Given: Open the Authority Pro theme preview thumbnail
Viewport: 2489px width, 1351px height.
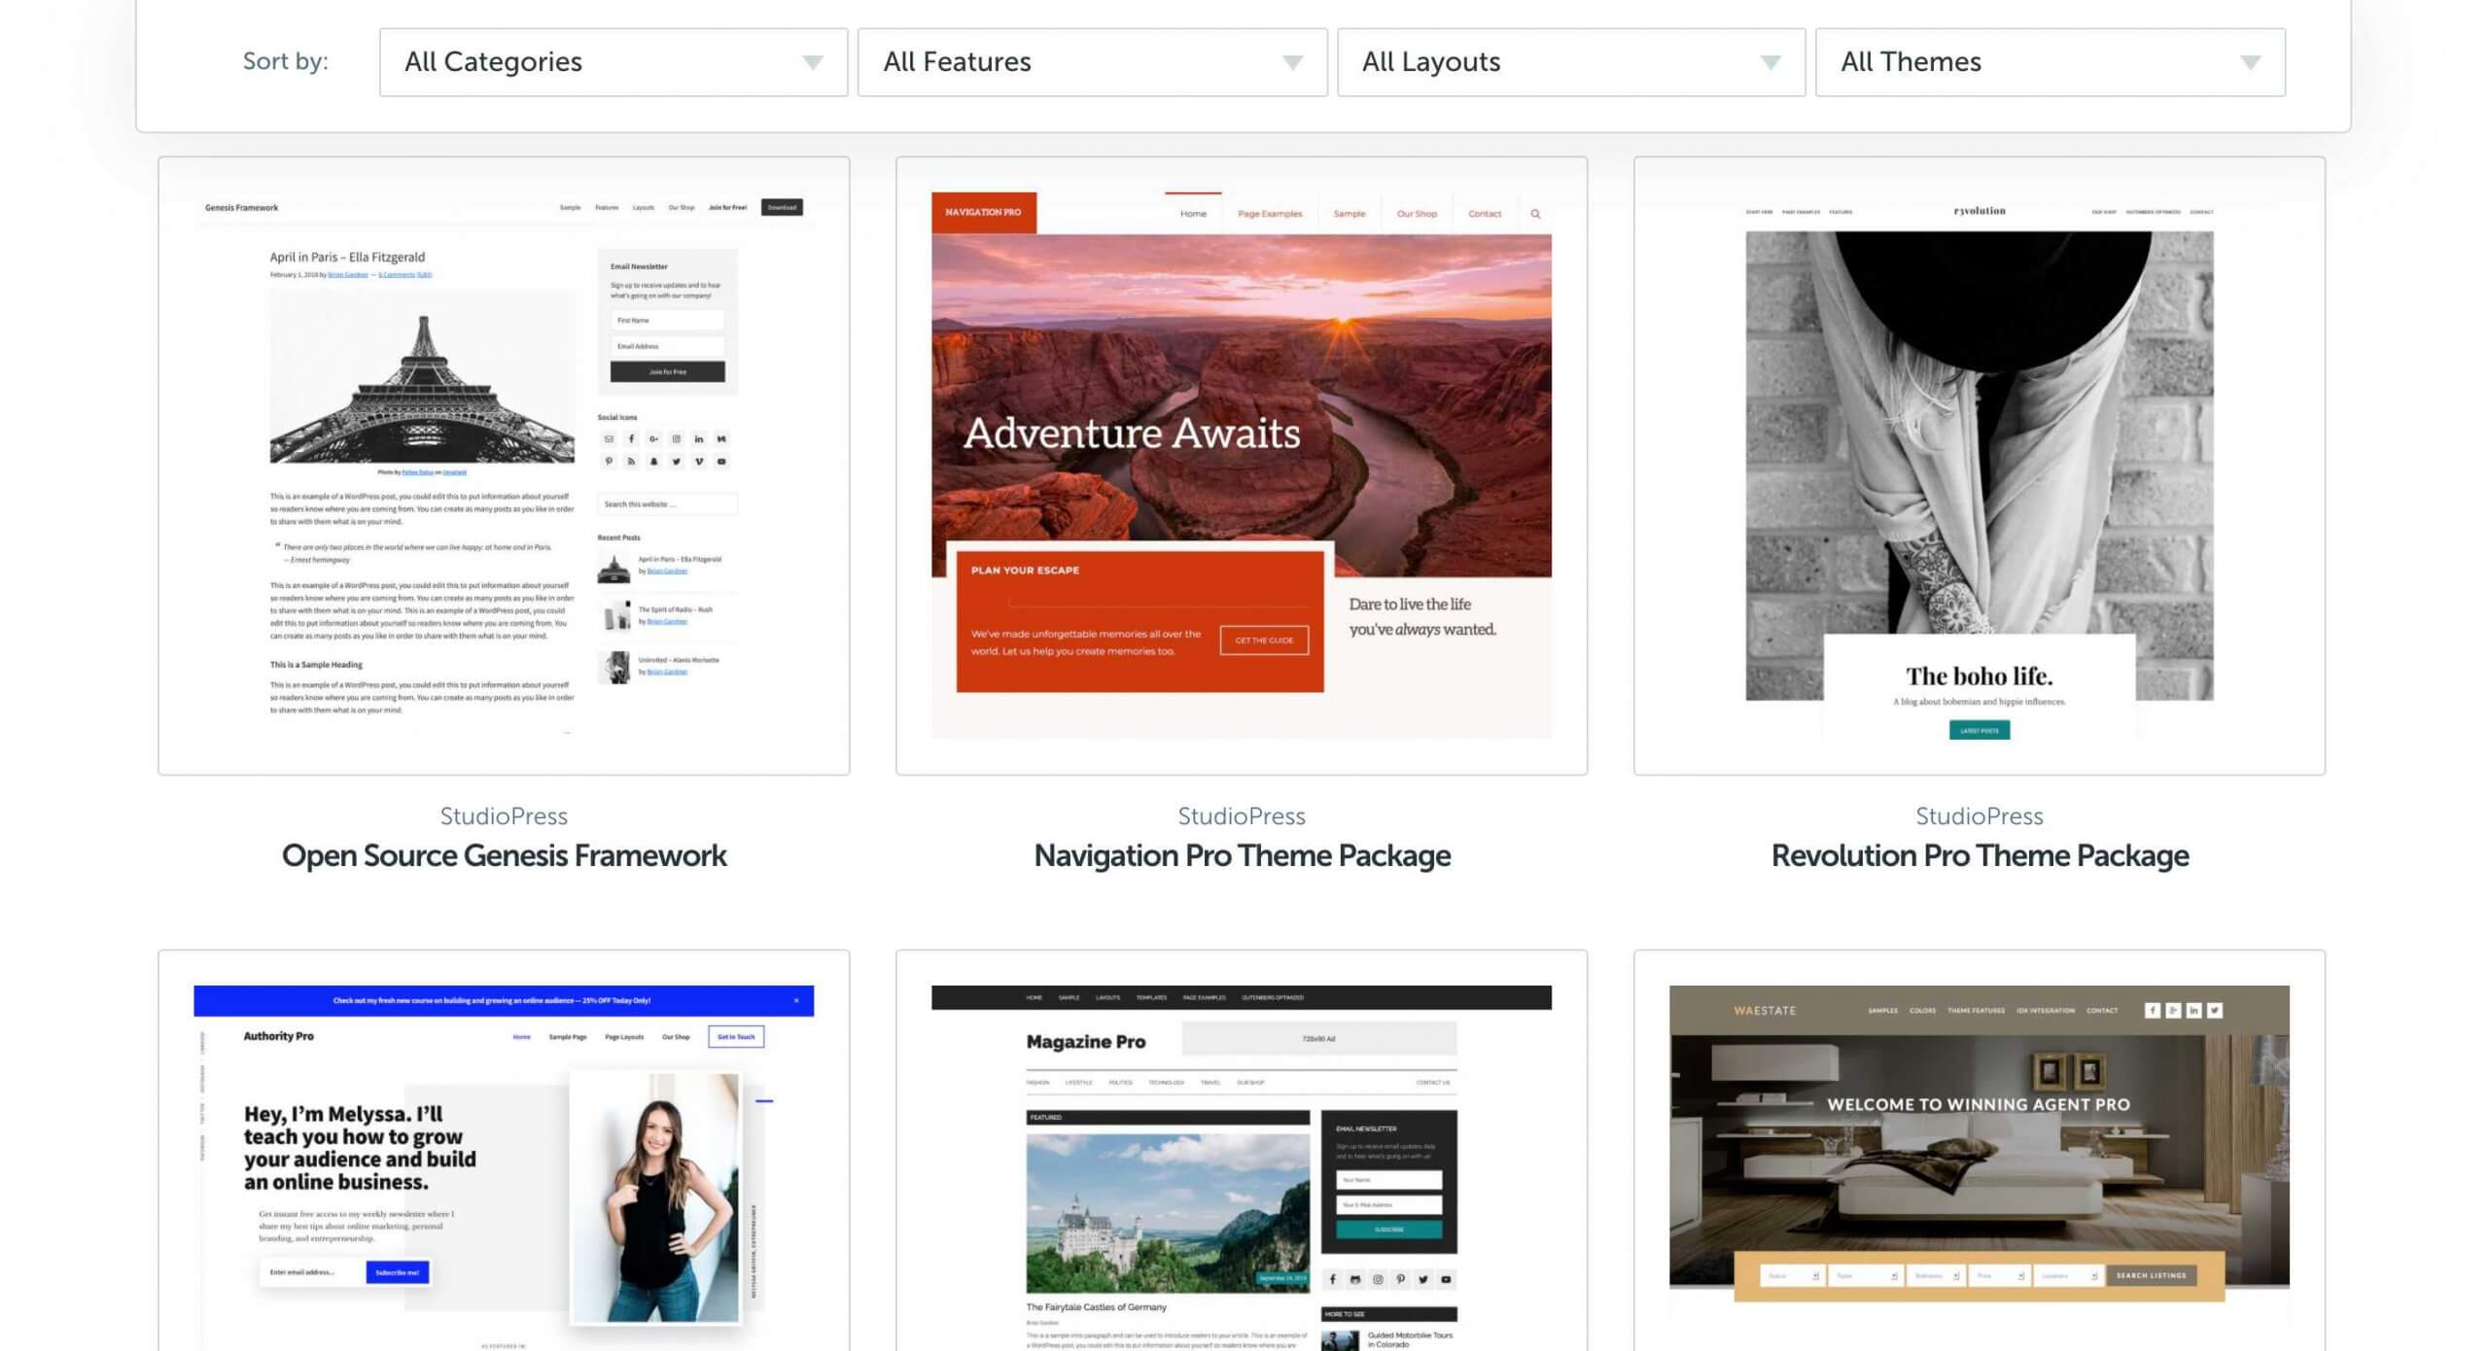Looking at the screenshot, I should click(504, 1151).
